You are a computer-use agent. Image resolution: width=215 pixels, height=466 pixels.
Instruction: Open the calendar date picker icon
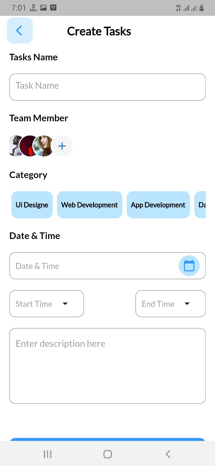point(189,266)
